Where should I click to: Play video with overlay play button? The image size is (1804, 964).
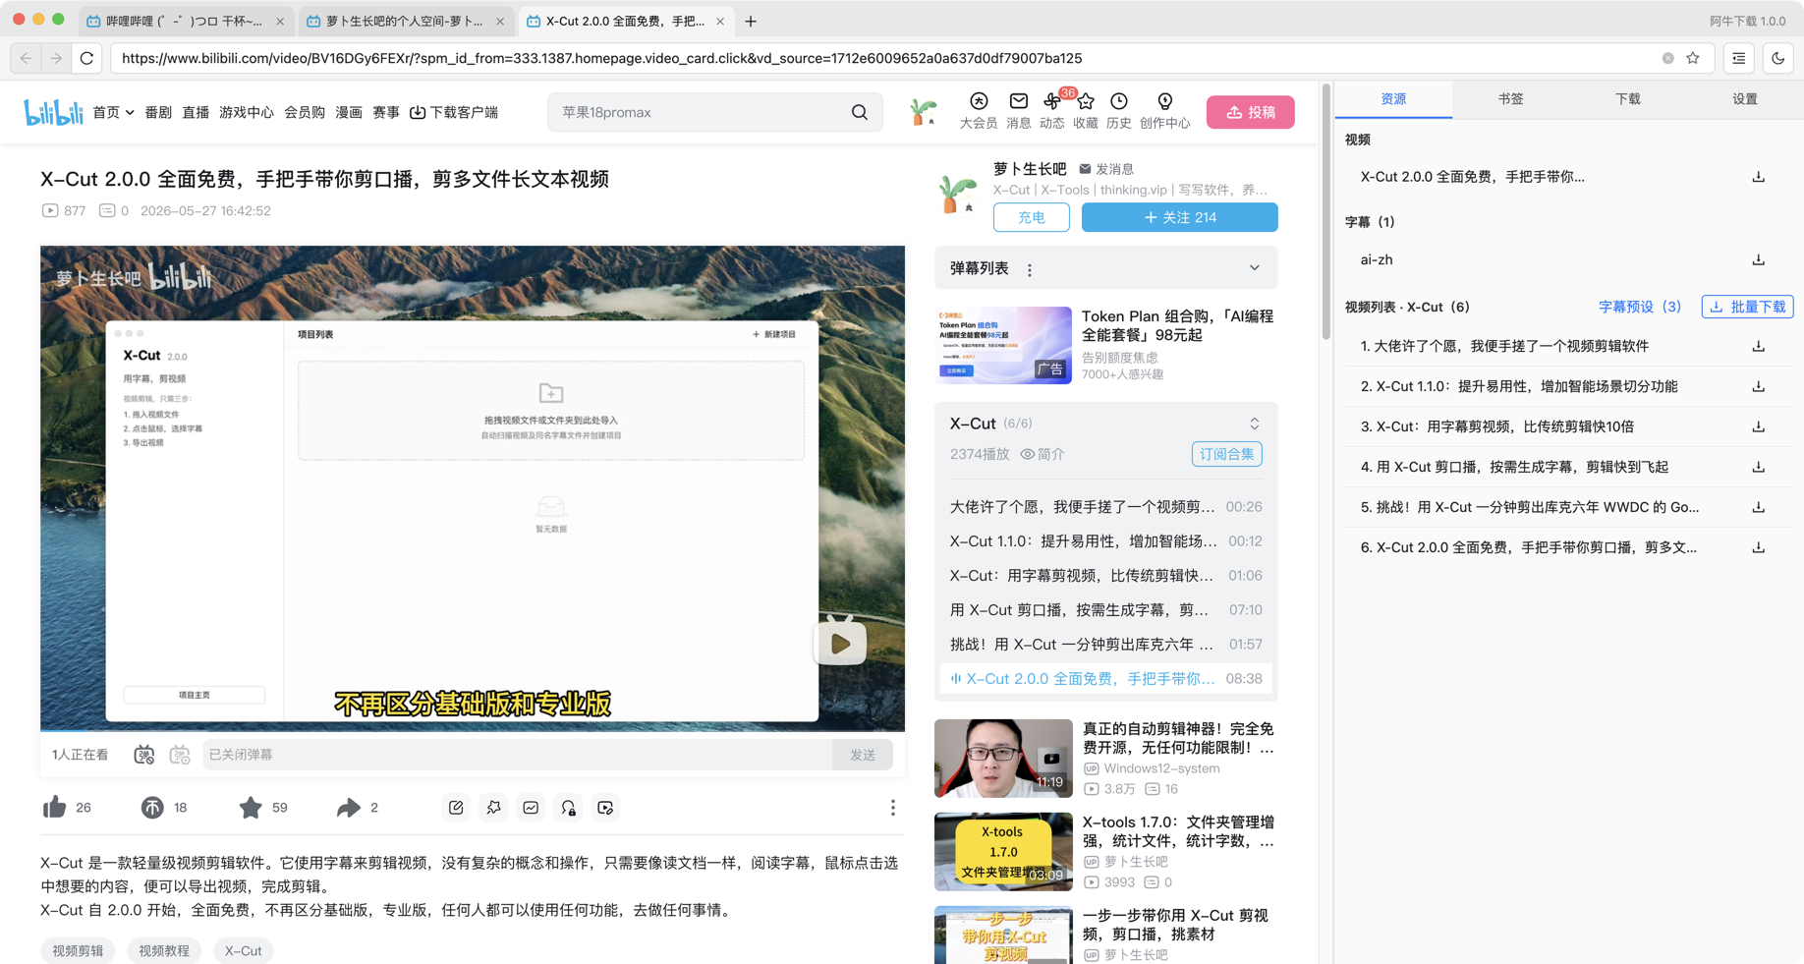click(840, 643)
